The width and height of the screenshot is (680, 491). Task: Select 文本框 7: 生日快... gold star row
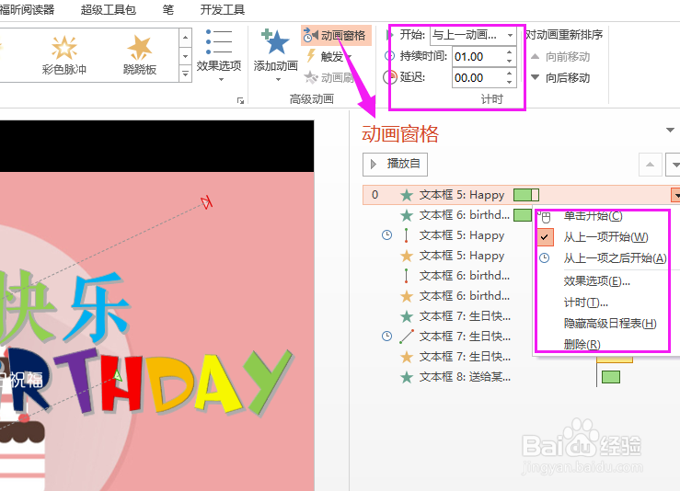click(449, 357)
